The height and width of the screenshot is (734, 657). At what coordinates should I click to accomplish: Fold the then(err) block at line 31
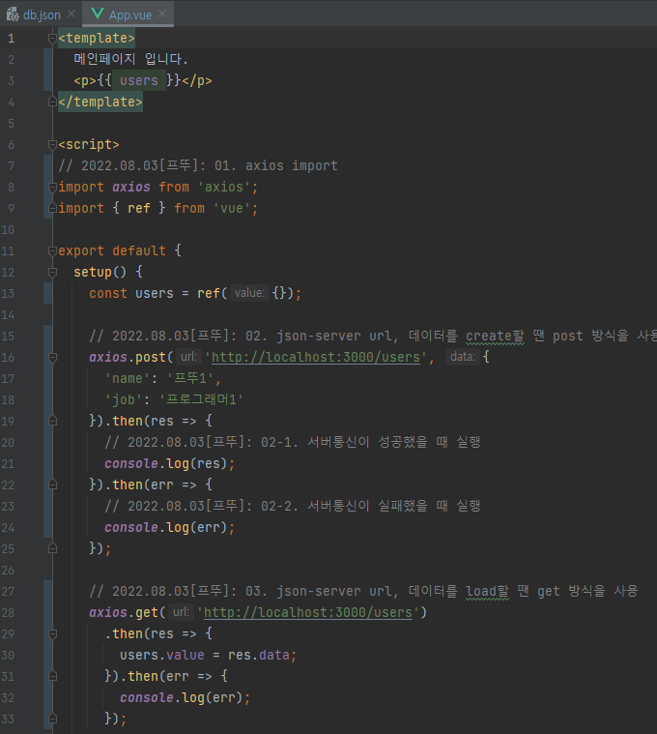52,676
